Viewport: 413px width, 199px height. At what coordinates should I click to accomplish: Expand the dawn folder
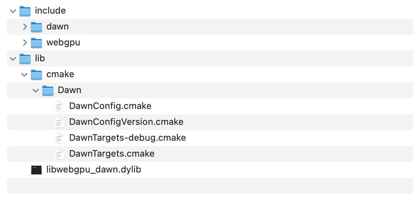(25, 27)
